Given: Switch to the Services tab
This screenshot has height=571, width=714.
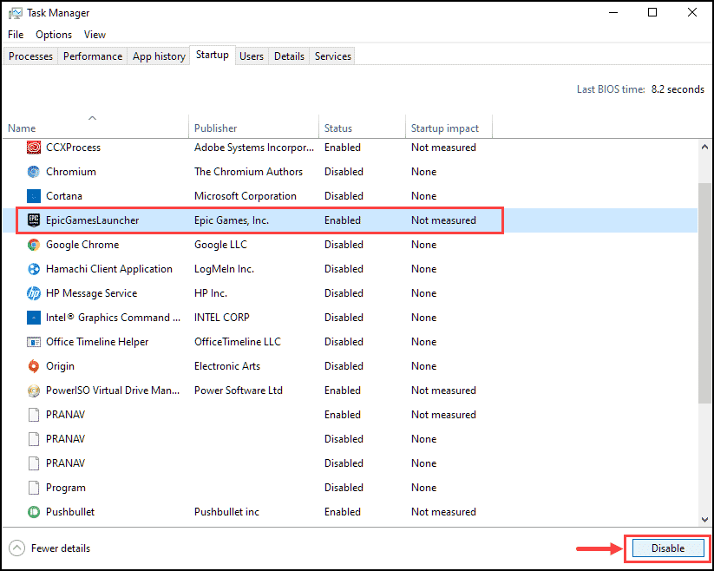Looking at the screenshot, I should click(333, 56).
